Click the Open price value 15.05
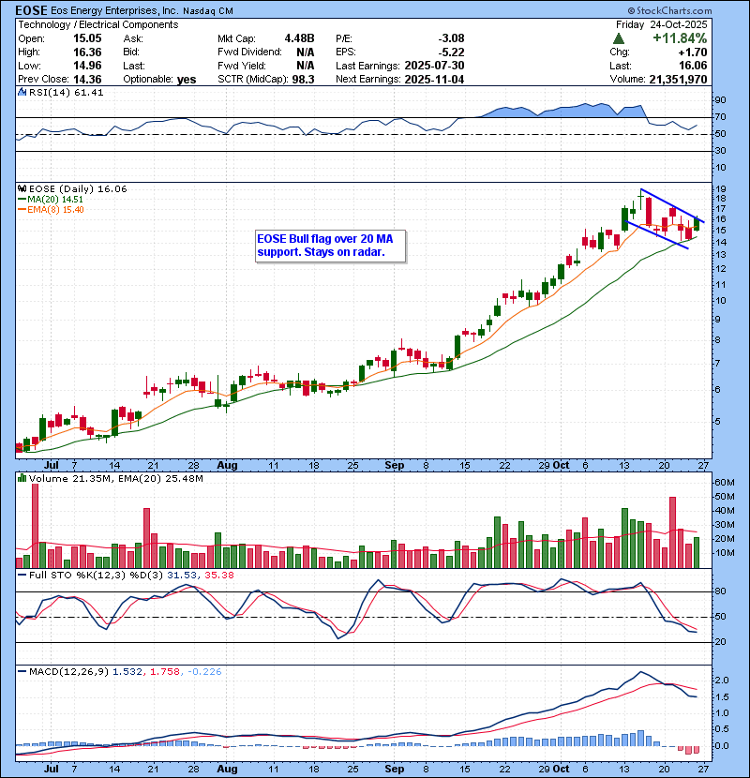 point(87,38)
